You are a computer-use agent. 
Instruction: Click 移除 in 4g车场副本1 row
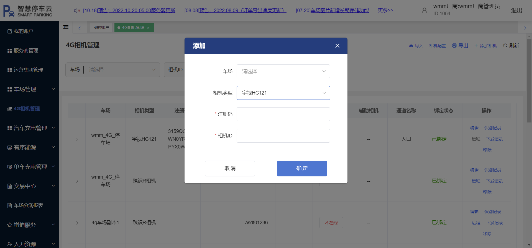pyautogui.click(x=487, y=234)
